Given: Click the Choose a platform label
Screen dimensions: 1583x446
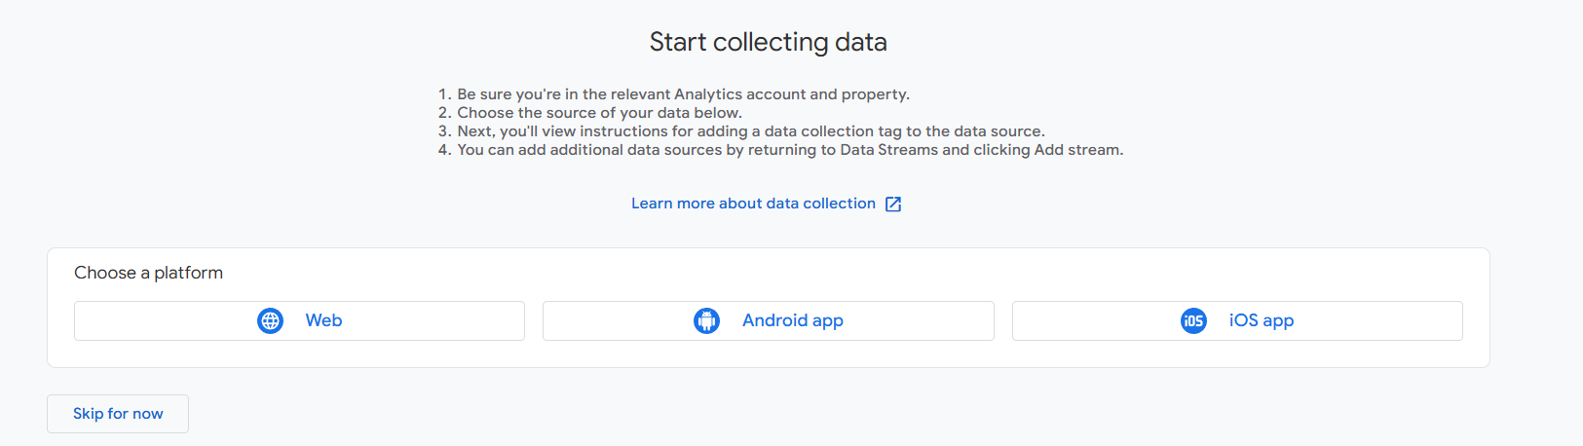Looking at the screenshot, I should pos(148,273).
